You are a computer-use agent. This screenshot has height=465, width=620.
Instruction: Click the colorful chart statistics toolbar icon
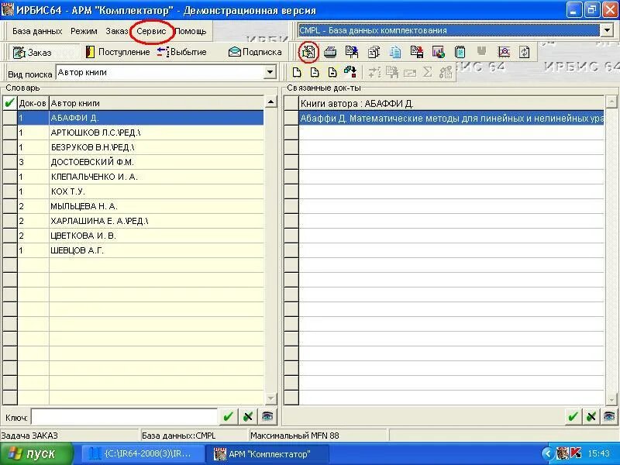point(438,52)
